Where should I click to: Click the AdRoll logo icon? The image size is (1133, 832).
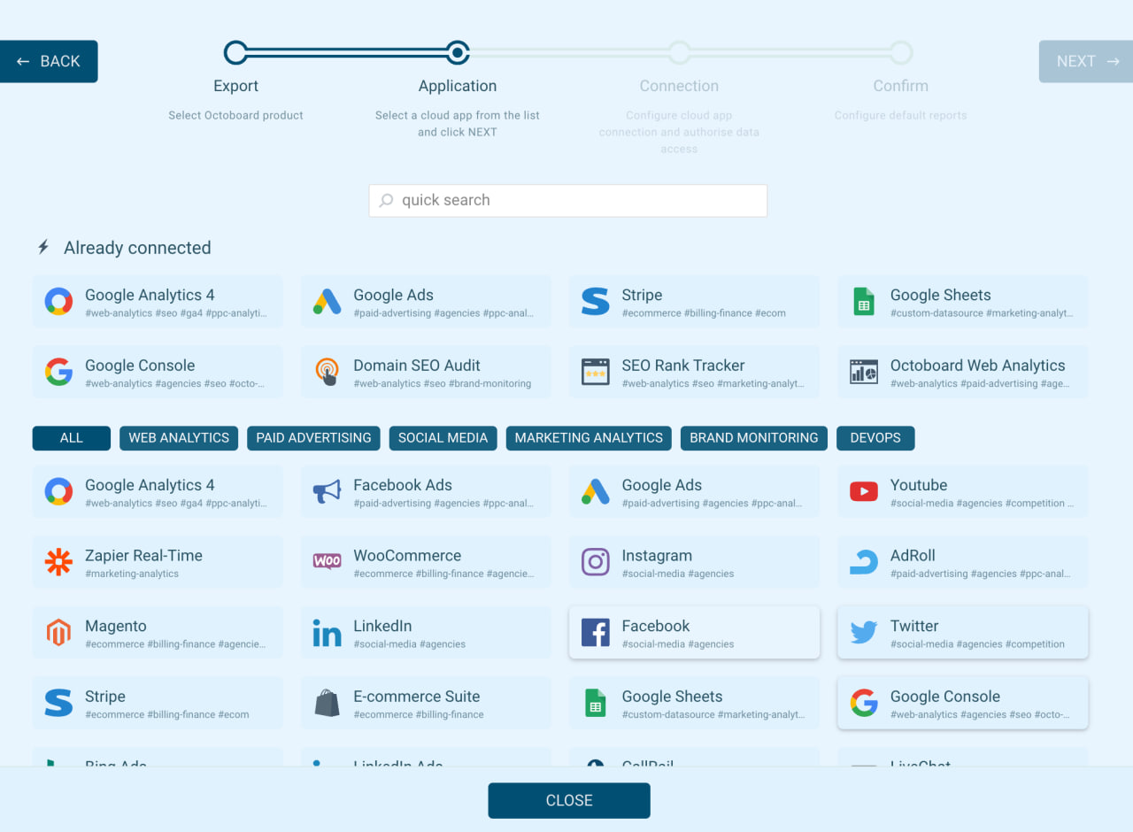tap(864, 562)
